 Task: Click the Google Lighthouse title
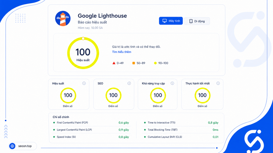(x=102, y=16)
